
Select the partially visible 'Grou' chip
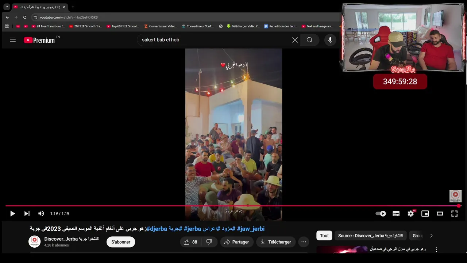(x=417, y=236)
